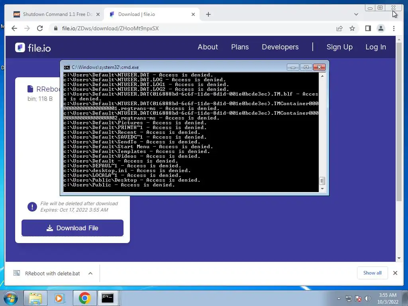Expand download item options chevron
408x306 pixels.
[x=90, y=273]
